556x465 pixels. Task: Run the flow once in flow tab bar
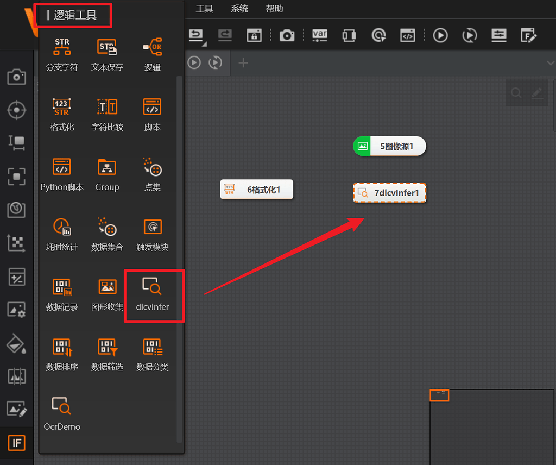(x=194, y=63)
